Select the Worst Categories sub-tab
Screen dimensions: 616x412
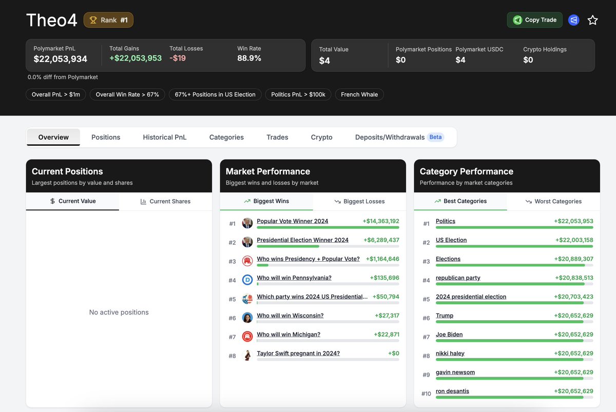[x=553, y=201]
